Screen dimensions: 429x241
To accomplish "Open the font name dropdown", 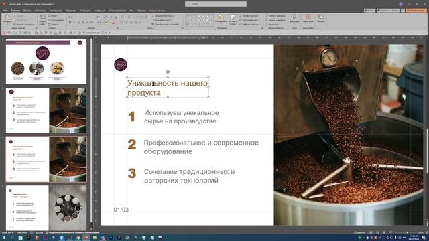I will coord(95,17).
